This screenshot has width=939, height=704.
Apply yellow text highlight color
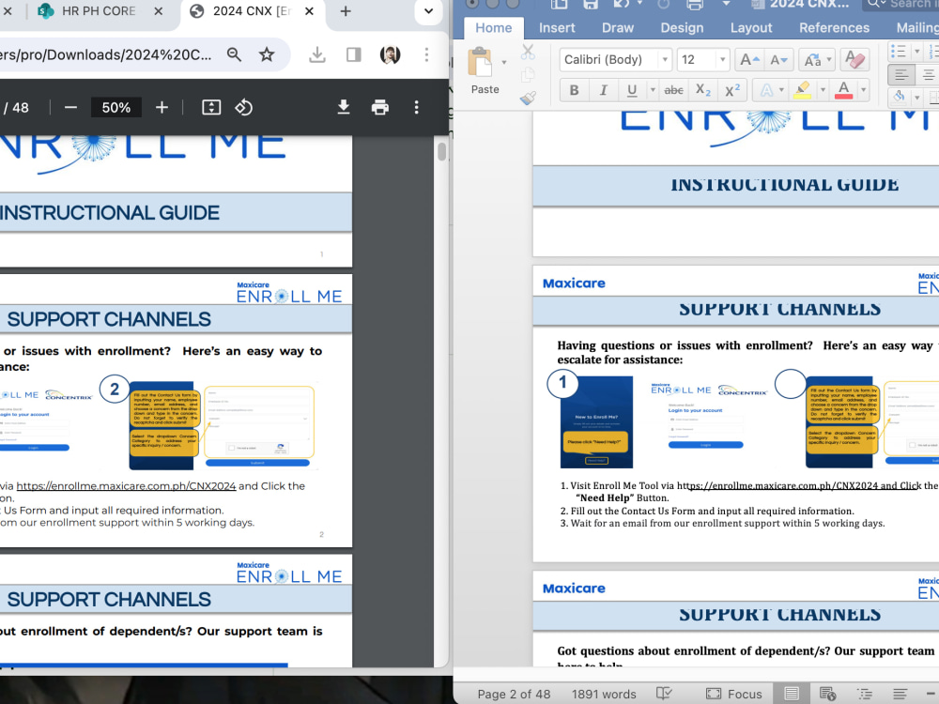click(x=802, y=90)
